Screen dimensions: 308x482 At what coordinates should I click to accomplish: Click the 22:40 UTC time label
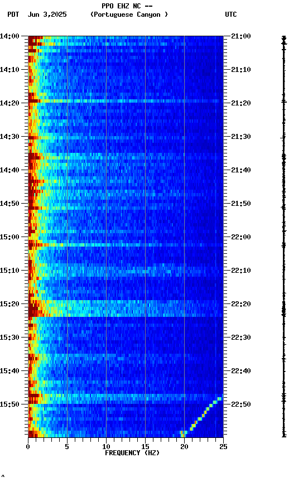pyautogui.click(x=241, y=372)
